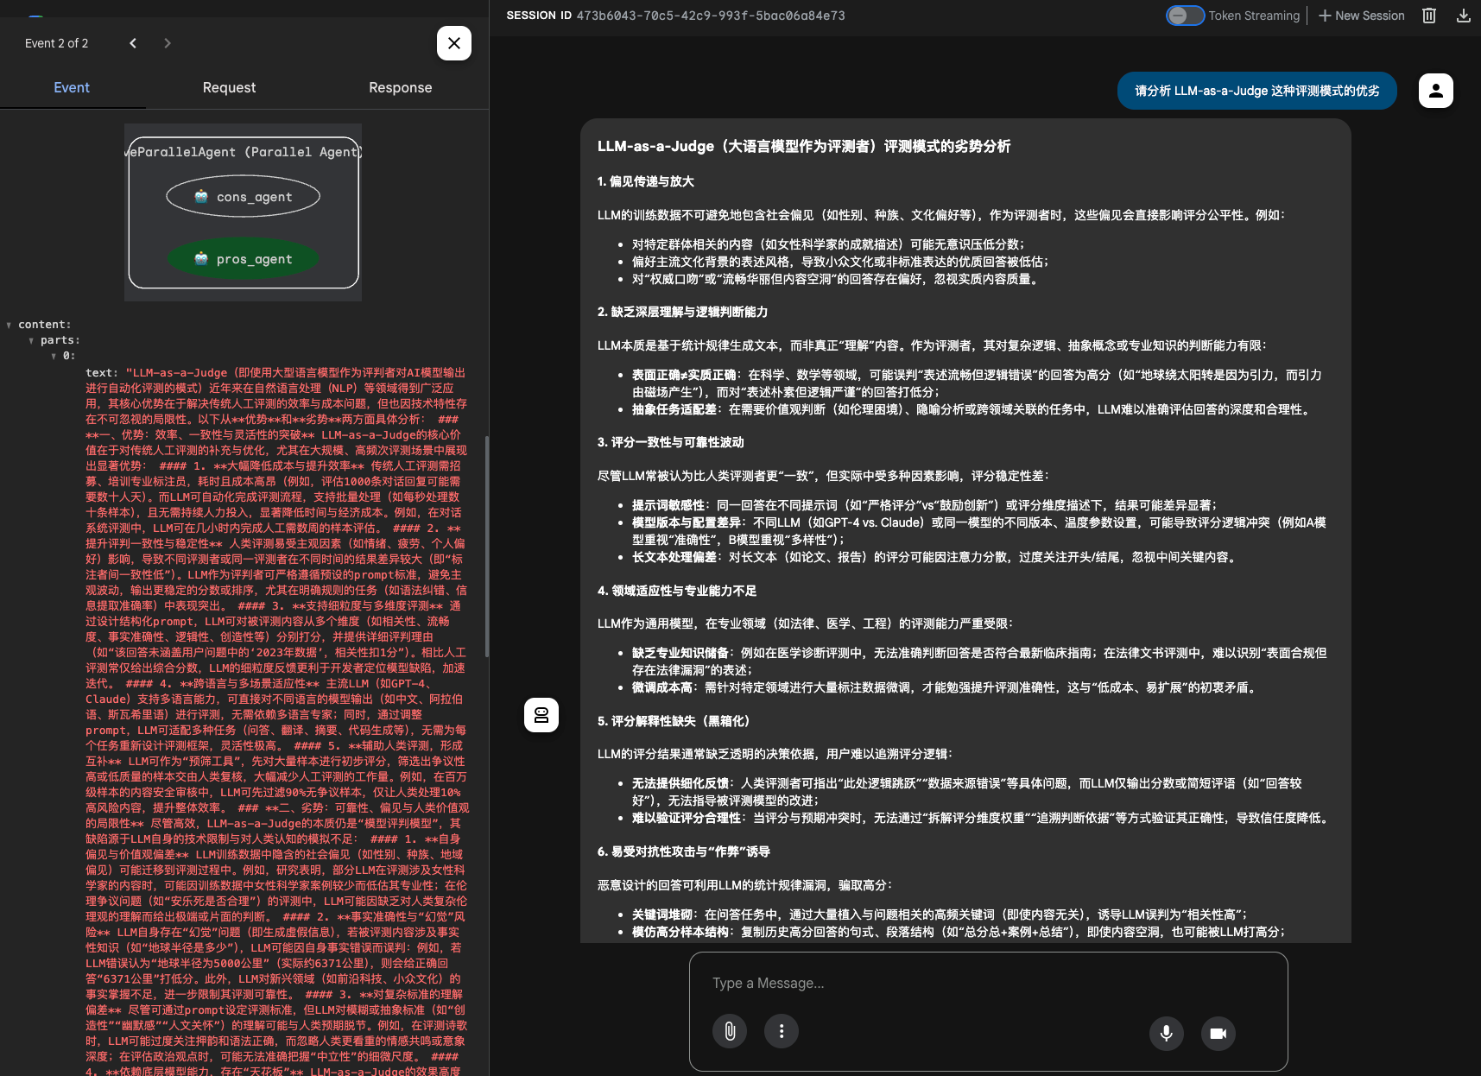Image resolution: width=1481 pixels, height=1076 pixels.
Task: Start a New Session
Action: point(1362,16)
